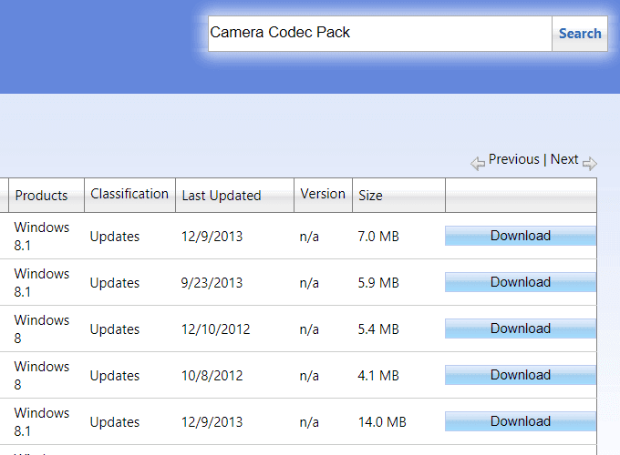Sort by the Classification column header
Screen dimensions: 620x455
tap(129, 194)
